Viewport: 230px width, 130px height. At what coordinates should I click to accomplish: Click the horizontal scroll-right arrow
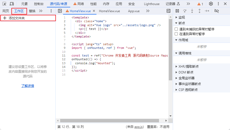(166, 121)
